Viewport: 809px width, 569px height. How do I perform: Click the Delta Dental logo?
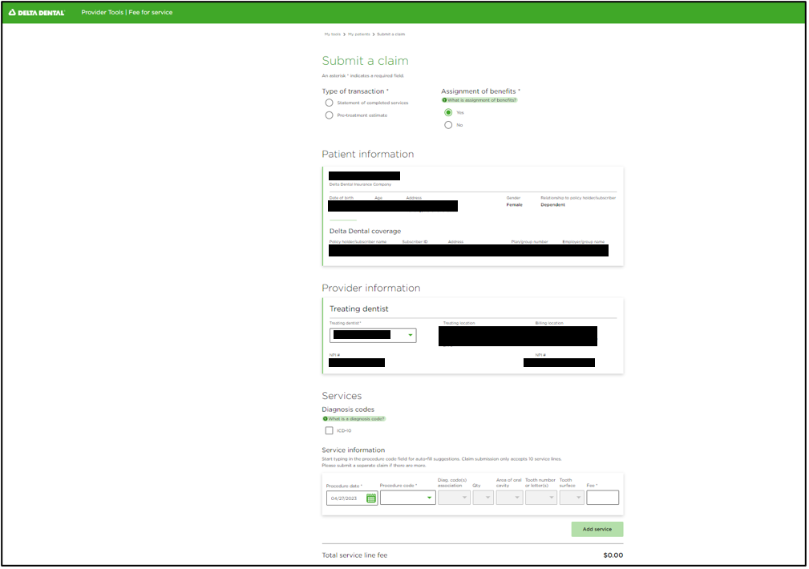37,12
